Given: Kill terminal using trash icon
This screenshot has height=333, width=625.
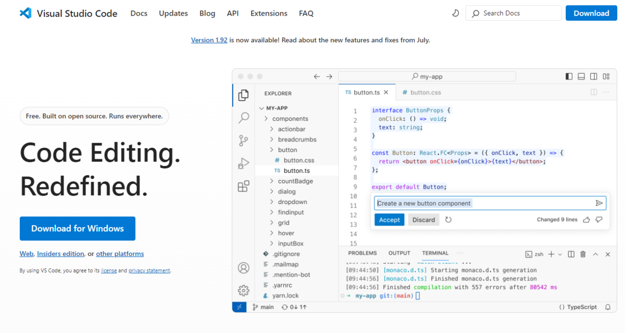Looking at the screenshot, I should tap(583, 254).
